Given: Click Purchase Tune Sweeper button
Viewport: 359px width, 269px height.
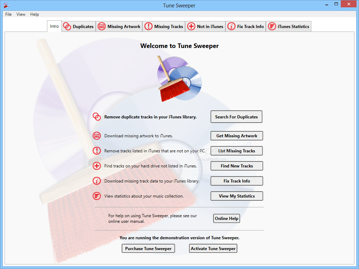Looking at the screenshot, I should [x=148, y=249].
